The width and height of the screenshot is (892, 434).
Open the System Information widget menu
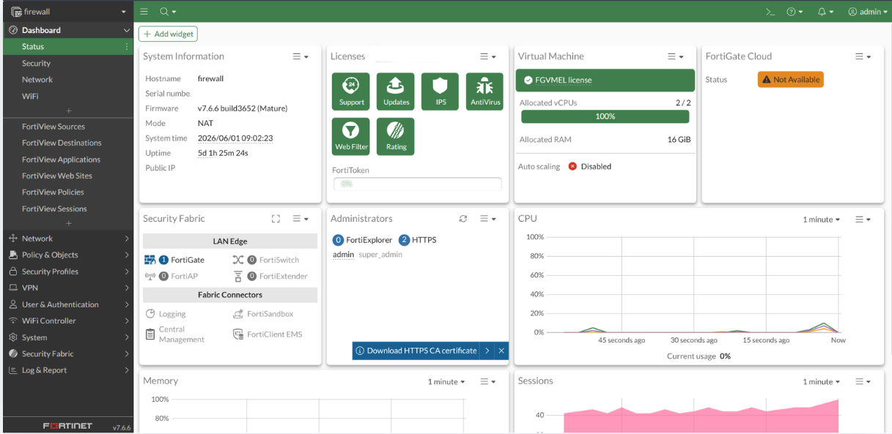301,56
